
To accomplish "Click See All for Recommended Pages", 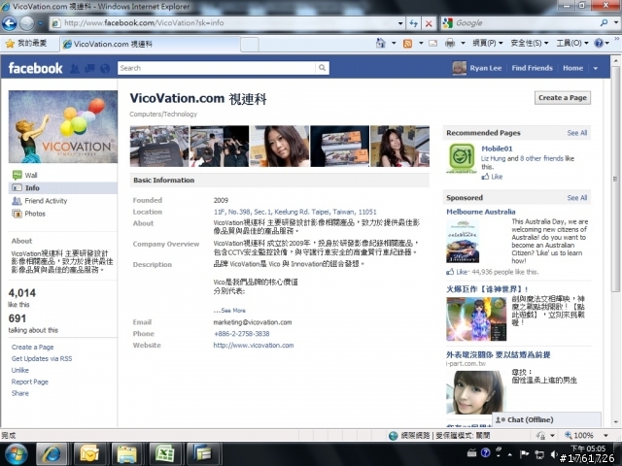I will click(x=576, y=133).
